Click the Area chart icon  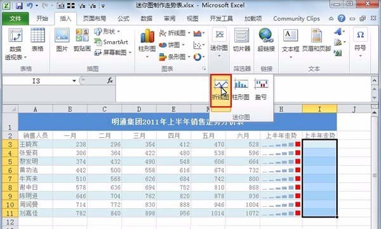pyautogui.click(x=199, y=33)
